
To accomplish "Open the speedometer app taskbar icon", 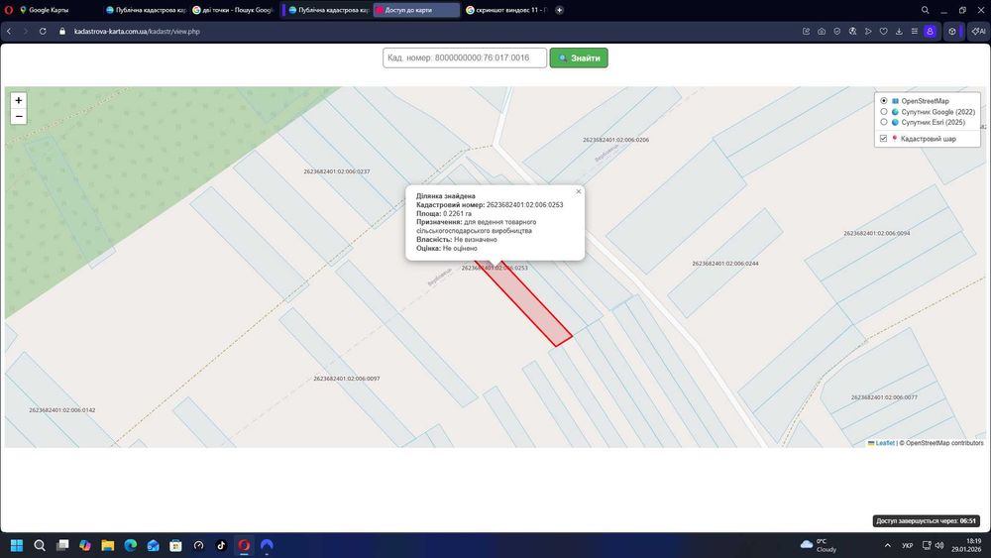I will coord(198,545).
